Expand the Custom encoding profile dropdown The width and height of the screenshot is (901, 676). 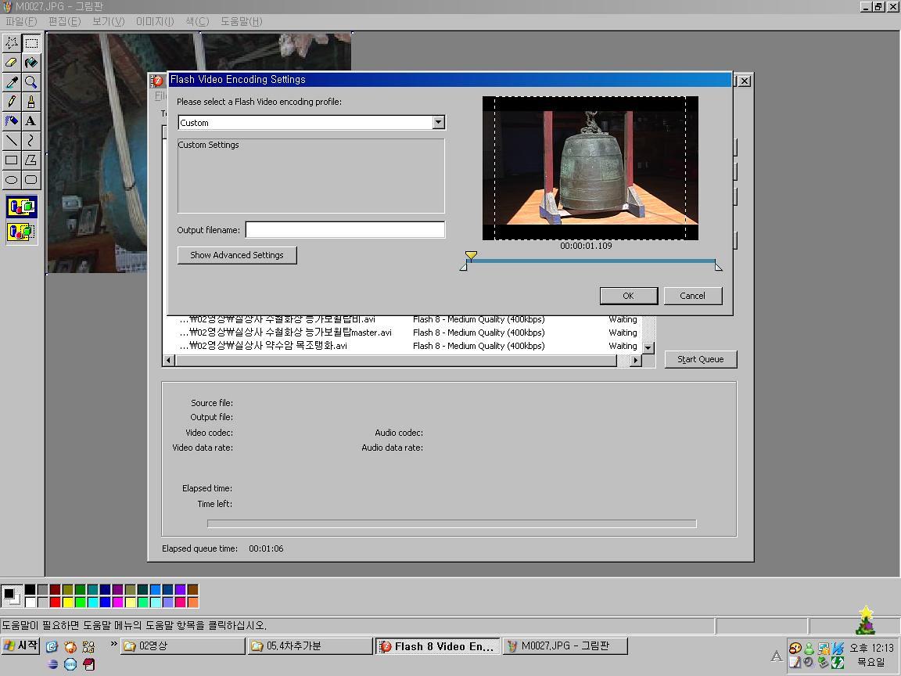(x=439, y=122)
